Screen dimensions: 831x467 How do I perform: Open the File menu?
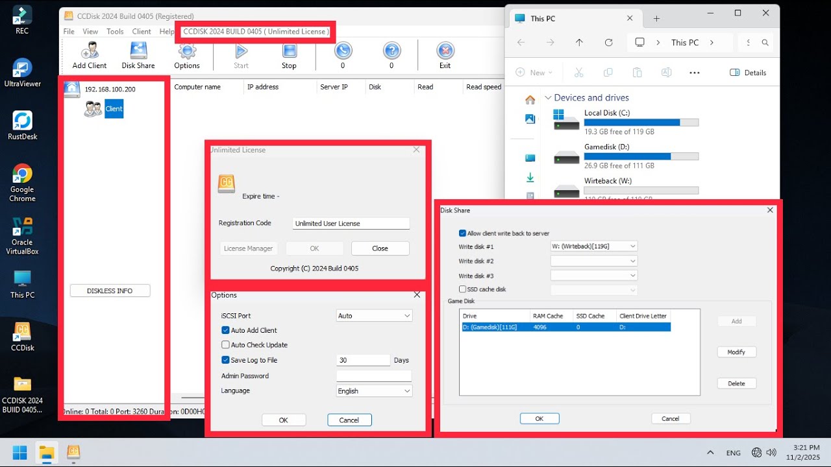tap(69, 31)
